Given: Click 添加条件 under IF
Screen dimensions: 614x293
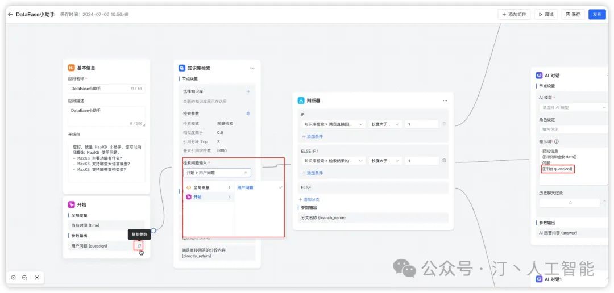Looking at the screenshot, I should (x=312, y=136).
